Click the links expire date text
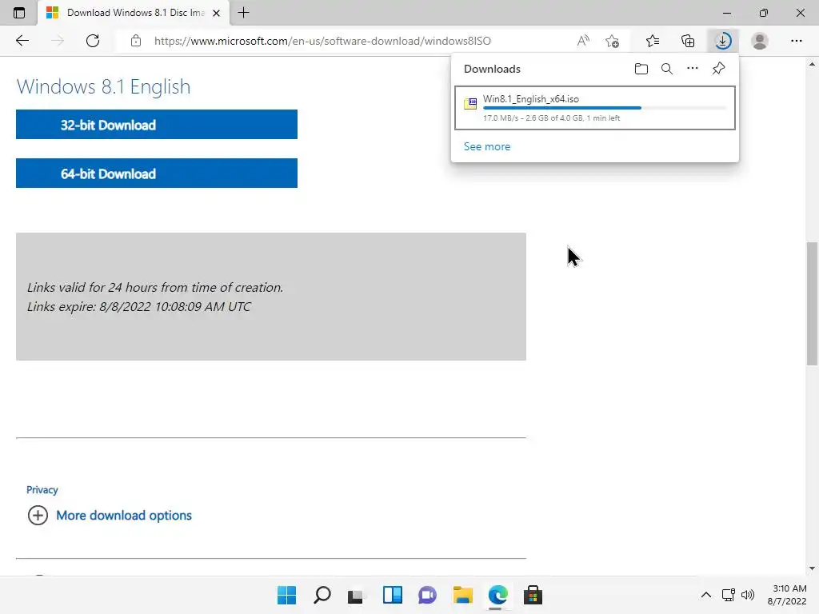Image resolution: width=819 pixels, height=614 pixels. point(139,306)
